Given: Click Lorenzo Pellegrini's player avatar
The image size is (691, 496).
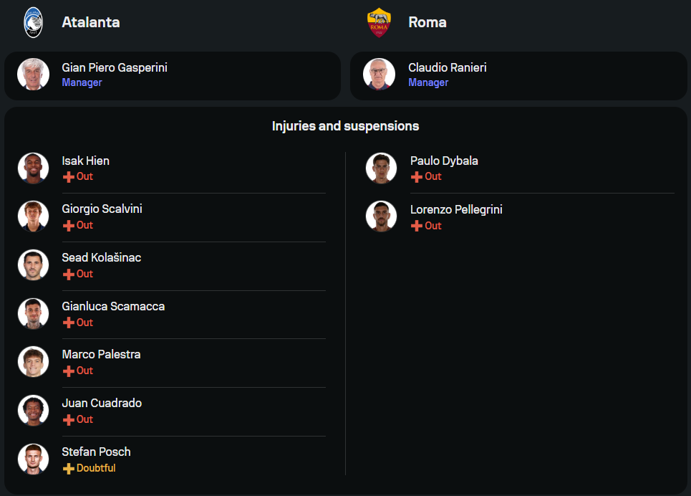Looking at the screenshot, I should pyautogui.click(x=381, y=216).
